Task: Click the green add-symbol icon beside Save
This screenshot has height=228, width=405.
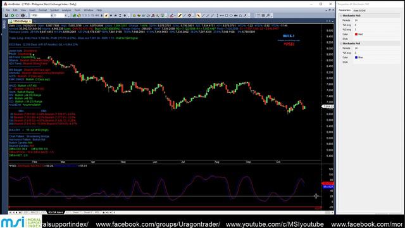Action: click(x=12, y=15)
